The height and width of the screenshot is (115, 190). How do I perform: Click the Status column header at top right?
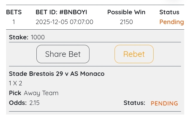[x=169, y=12]
